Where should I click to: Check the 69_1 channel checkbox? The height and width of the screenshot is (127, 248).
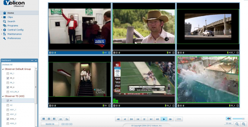[x=8, y=74]
